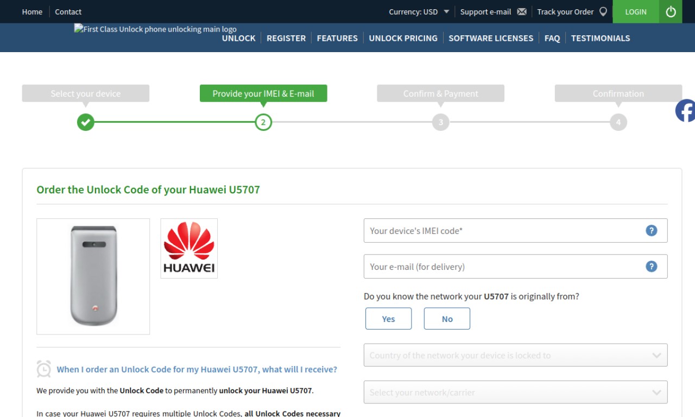Screen dimensions: 695x417
Task: Click the step 2 circle indicator
Action: [263, 122]
